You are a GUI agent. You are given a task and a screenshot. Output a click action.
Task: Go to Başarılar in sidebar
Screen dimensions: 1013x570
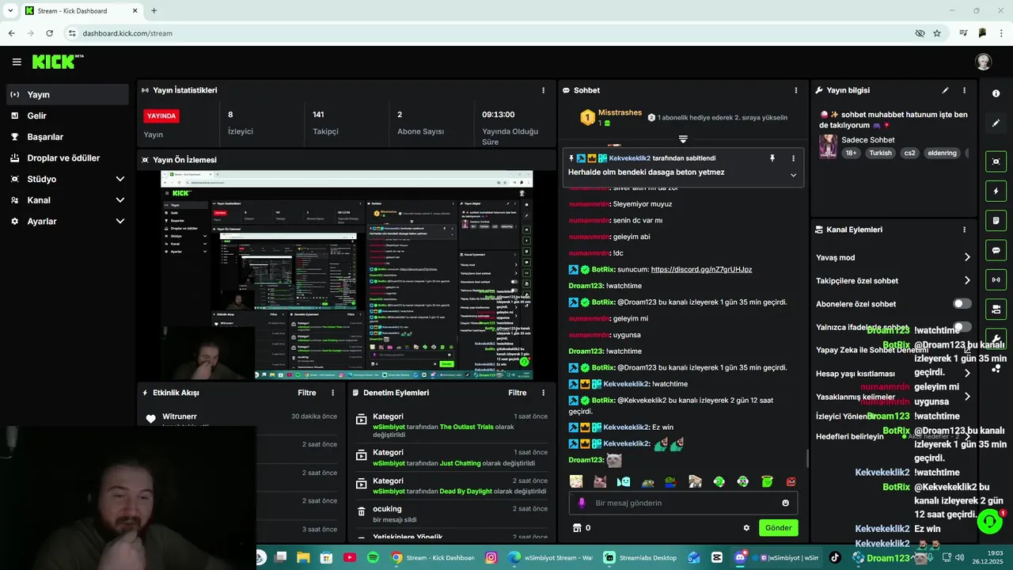tap(67, 137)
